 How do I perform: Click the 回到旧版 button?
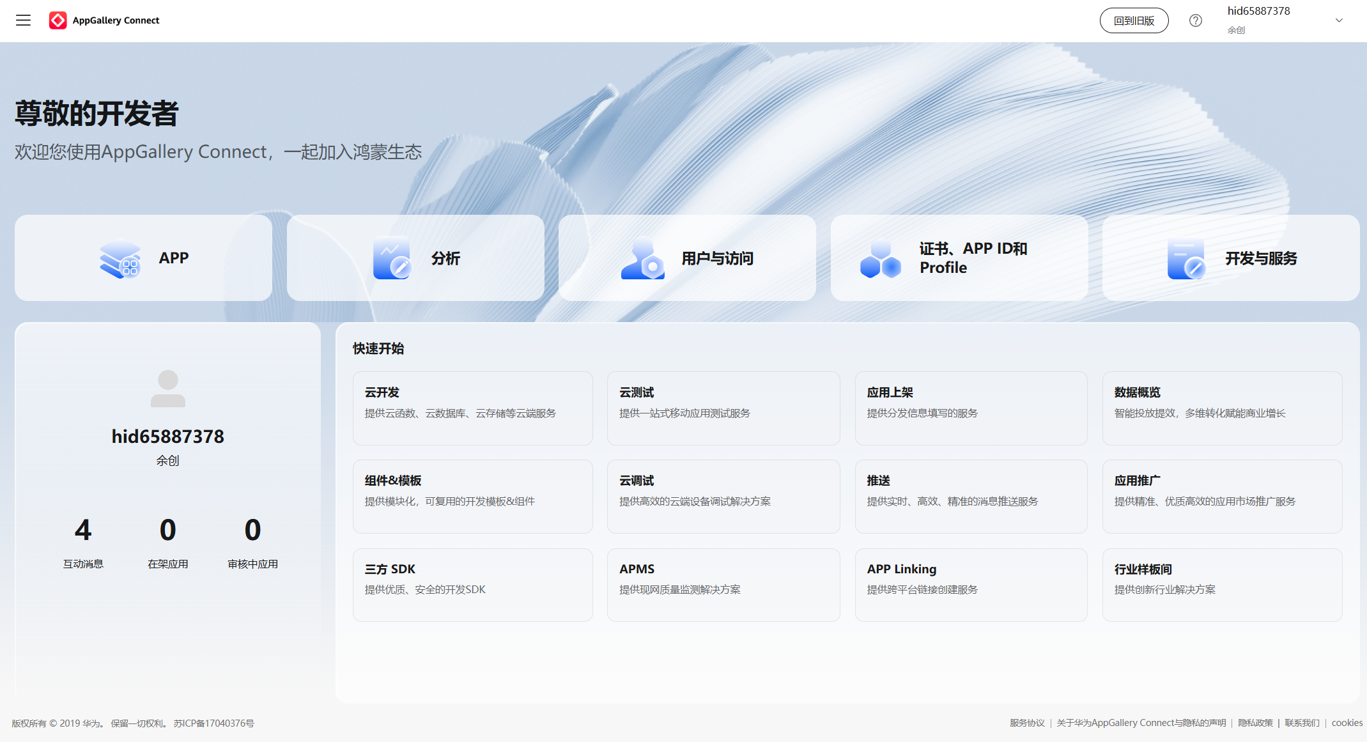click(1134, 20)
